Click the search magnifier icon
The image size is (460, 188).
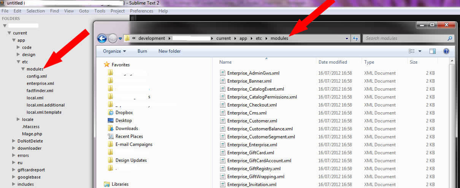point(450,38)
